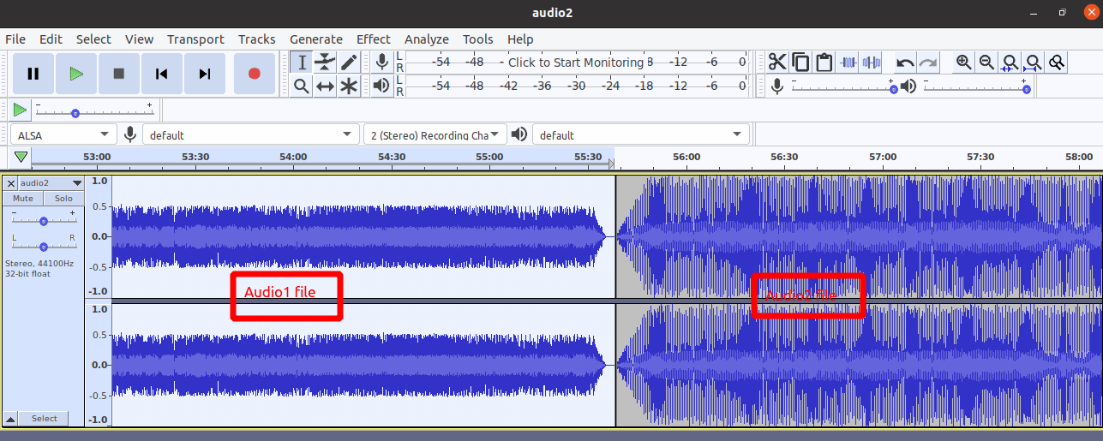Fit project to width zoom icon
Viewport: 1103px width, 441px height.
click(1034, 62)
